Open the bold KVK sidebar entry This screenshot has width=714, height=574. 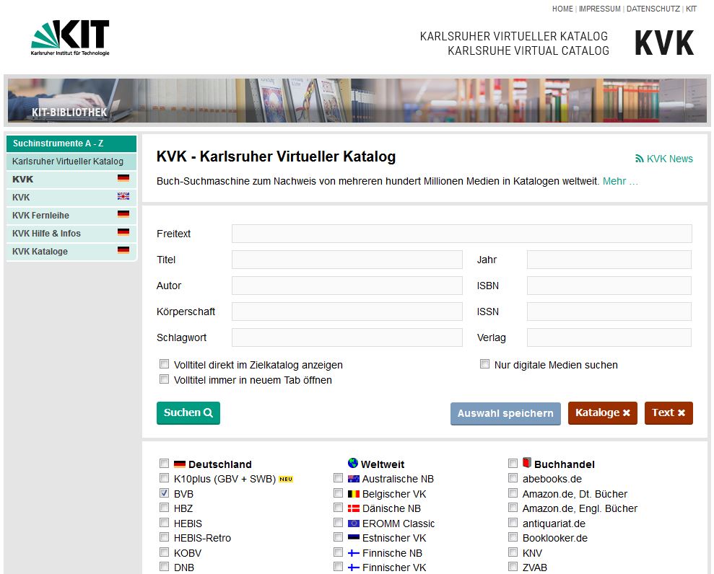coord(71,180)
